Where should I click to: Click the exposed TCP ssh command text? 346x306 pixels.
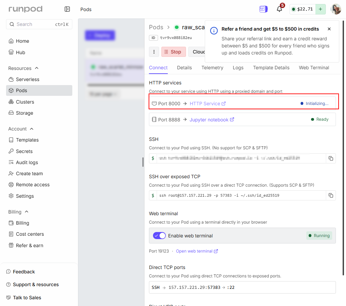[219, 195]
